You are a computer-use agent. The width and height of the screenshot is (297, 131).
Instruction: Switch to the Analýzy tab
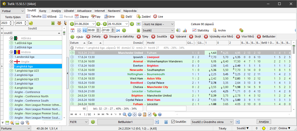pyautogui.click(x=56, y=11)
